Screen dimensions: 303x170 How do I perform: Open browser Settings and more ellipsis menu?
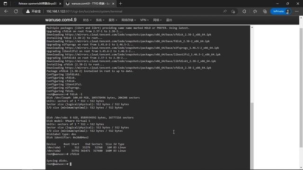(297, 11)
